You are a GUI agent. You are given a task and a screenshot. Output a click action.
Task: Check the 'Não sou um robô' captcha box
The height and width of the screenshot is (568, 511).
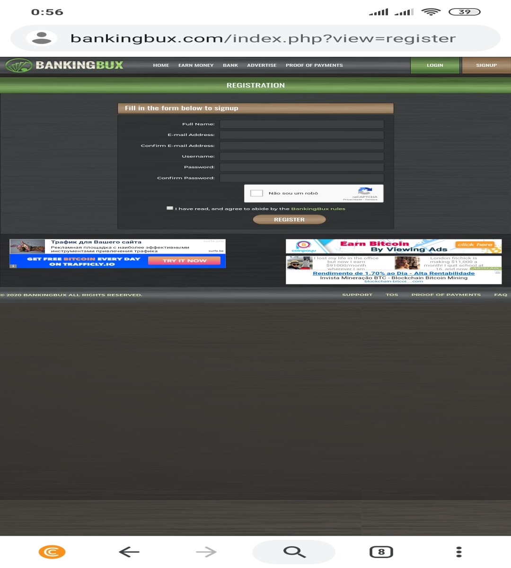(256, 193)
